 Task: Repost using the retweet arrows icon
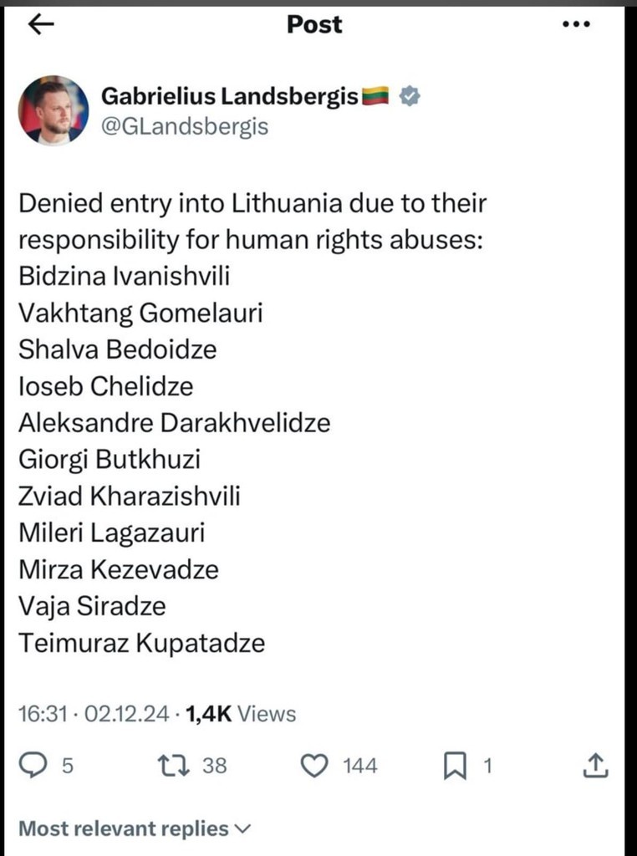(174, 766)
